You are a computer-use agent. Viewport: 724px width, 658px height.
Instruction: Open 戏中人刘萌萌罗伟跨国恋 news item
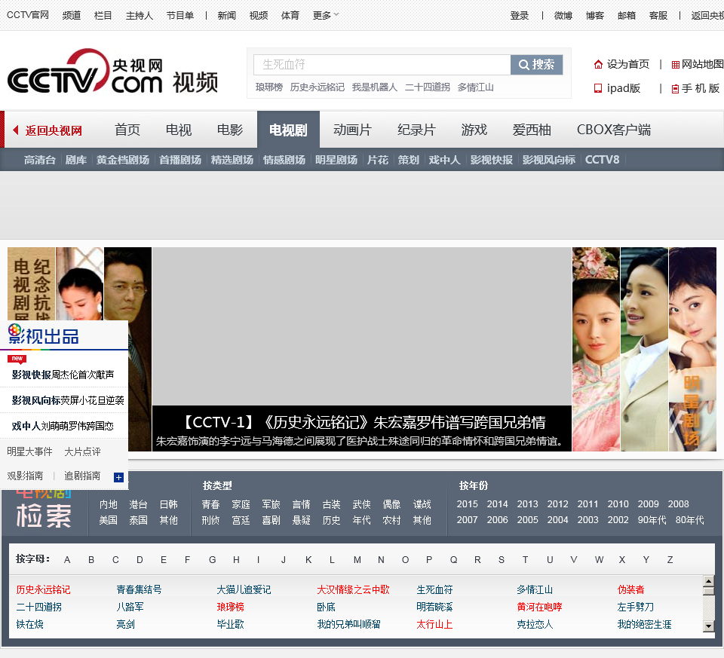63,426
